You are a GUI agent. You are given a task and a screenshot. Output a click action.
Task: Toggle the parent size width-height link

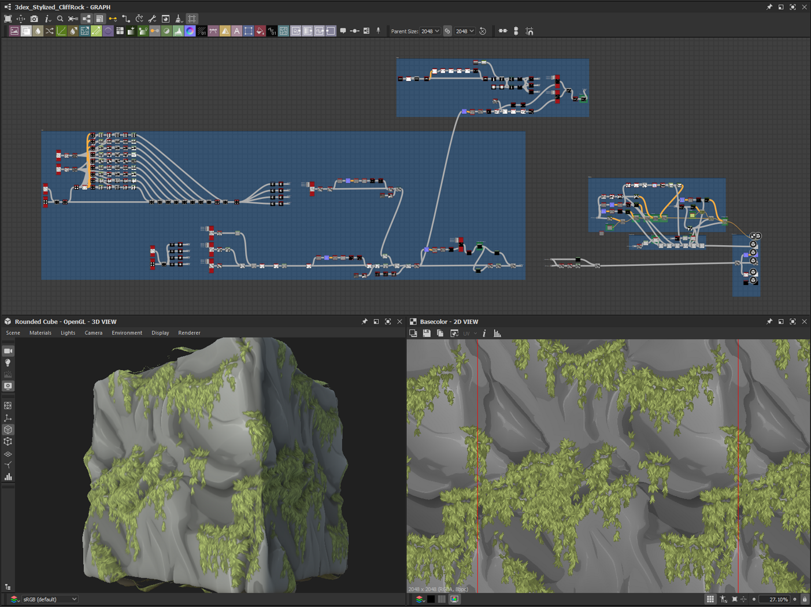coord(447,31)
